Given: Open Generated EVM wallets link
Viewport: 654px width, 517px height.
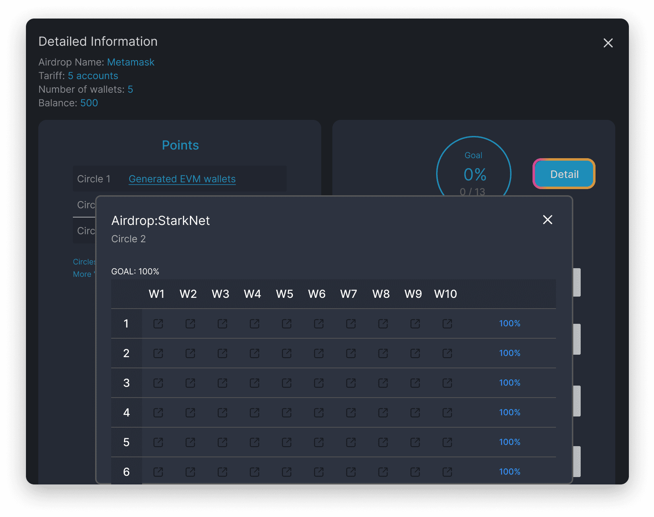Looking at the screenshot, I should coord(182,179).
